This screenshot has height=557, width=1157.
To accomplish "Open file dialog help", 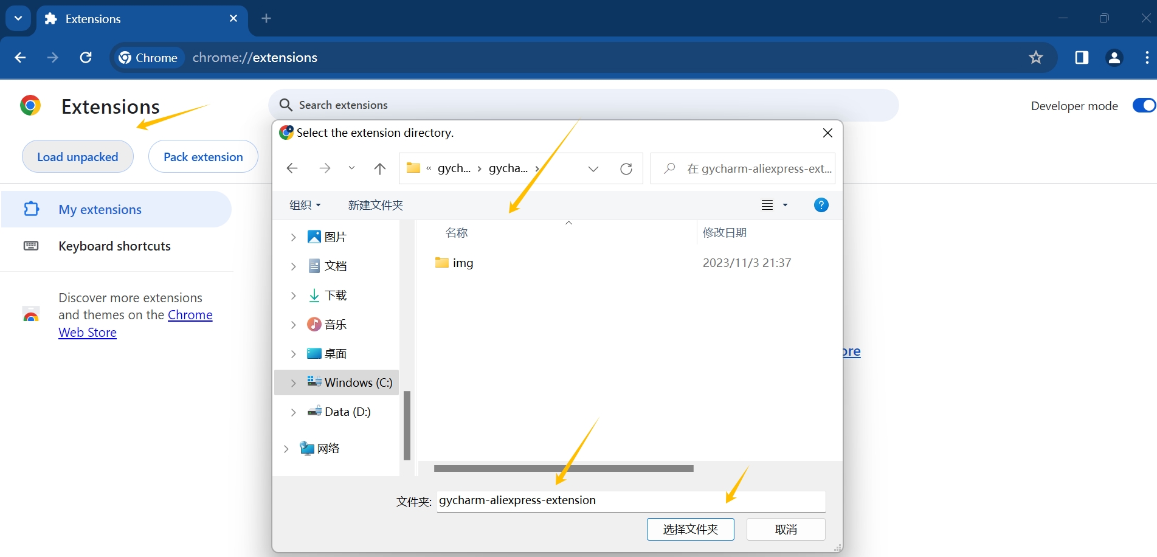I will tap(821, 205).
